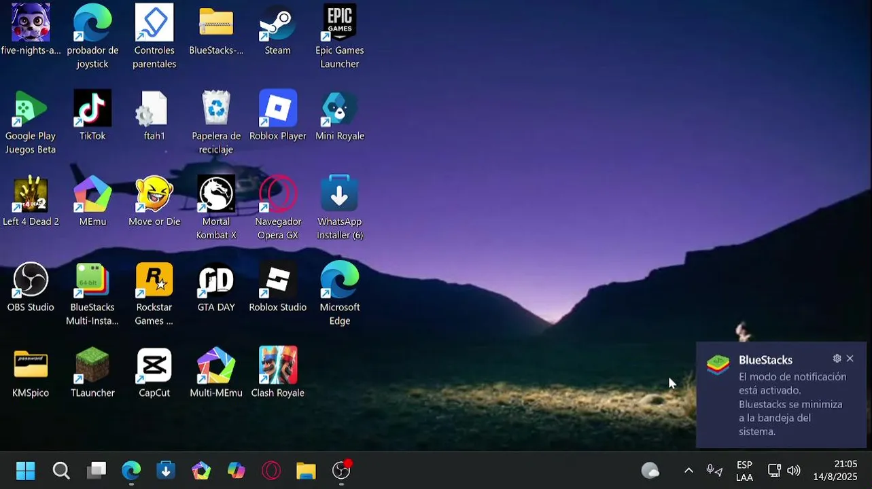Image resolution: width=872 pixels, height=489 pixels.
Task: Select the GTA DAY desktop icon
Action: pyautogui.click(x=216, y=287)
